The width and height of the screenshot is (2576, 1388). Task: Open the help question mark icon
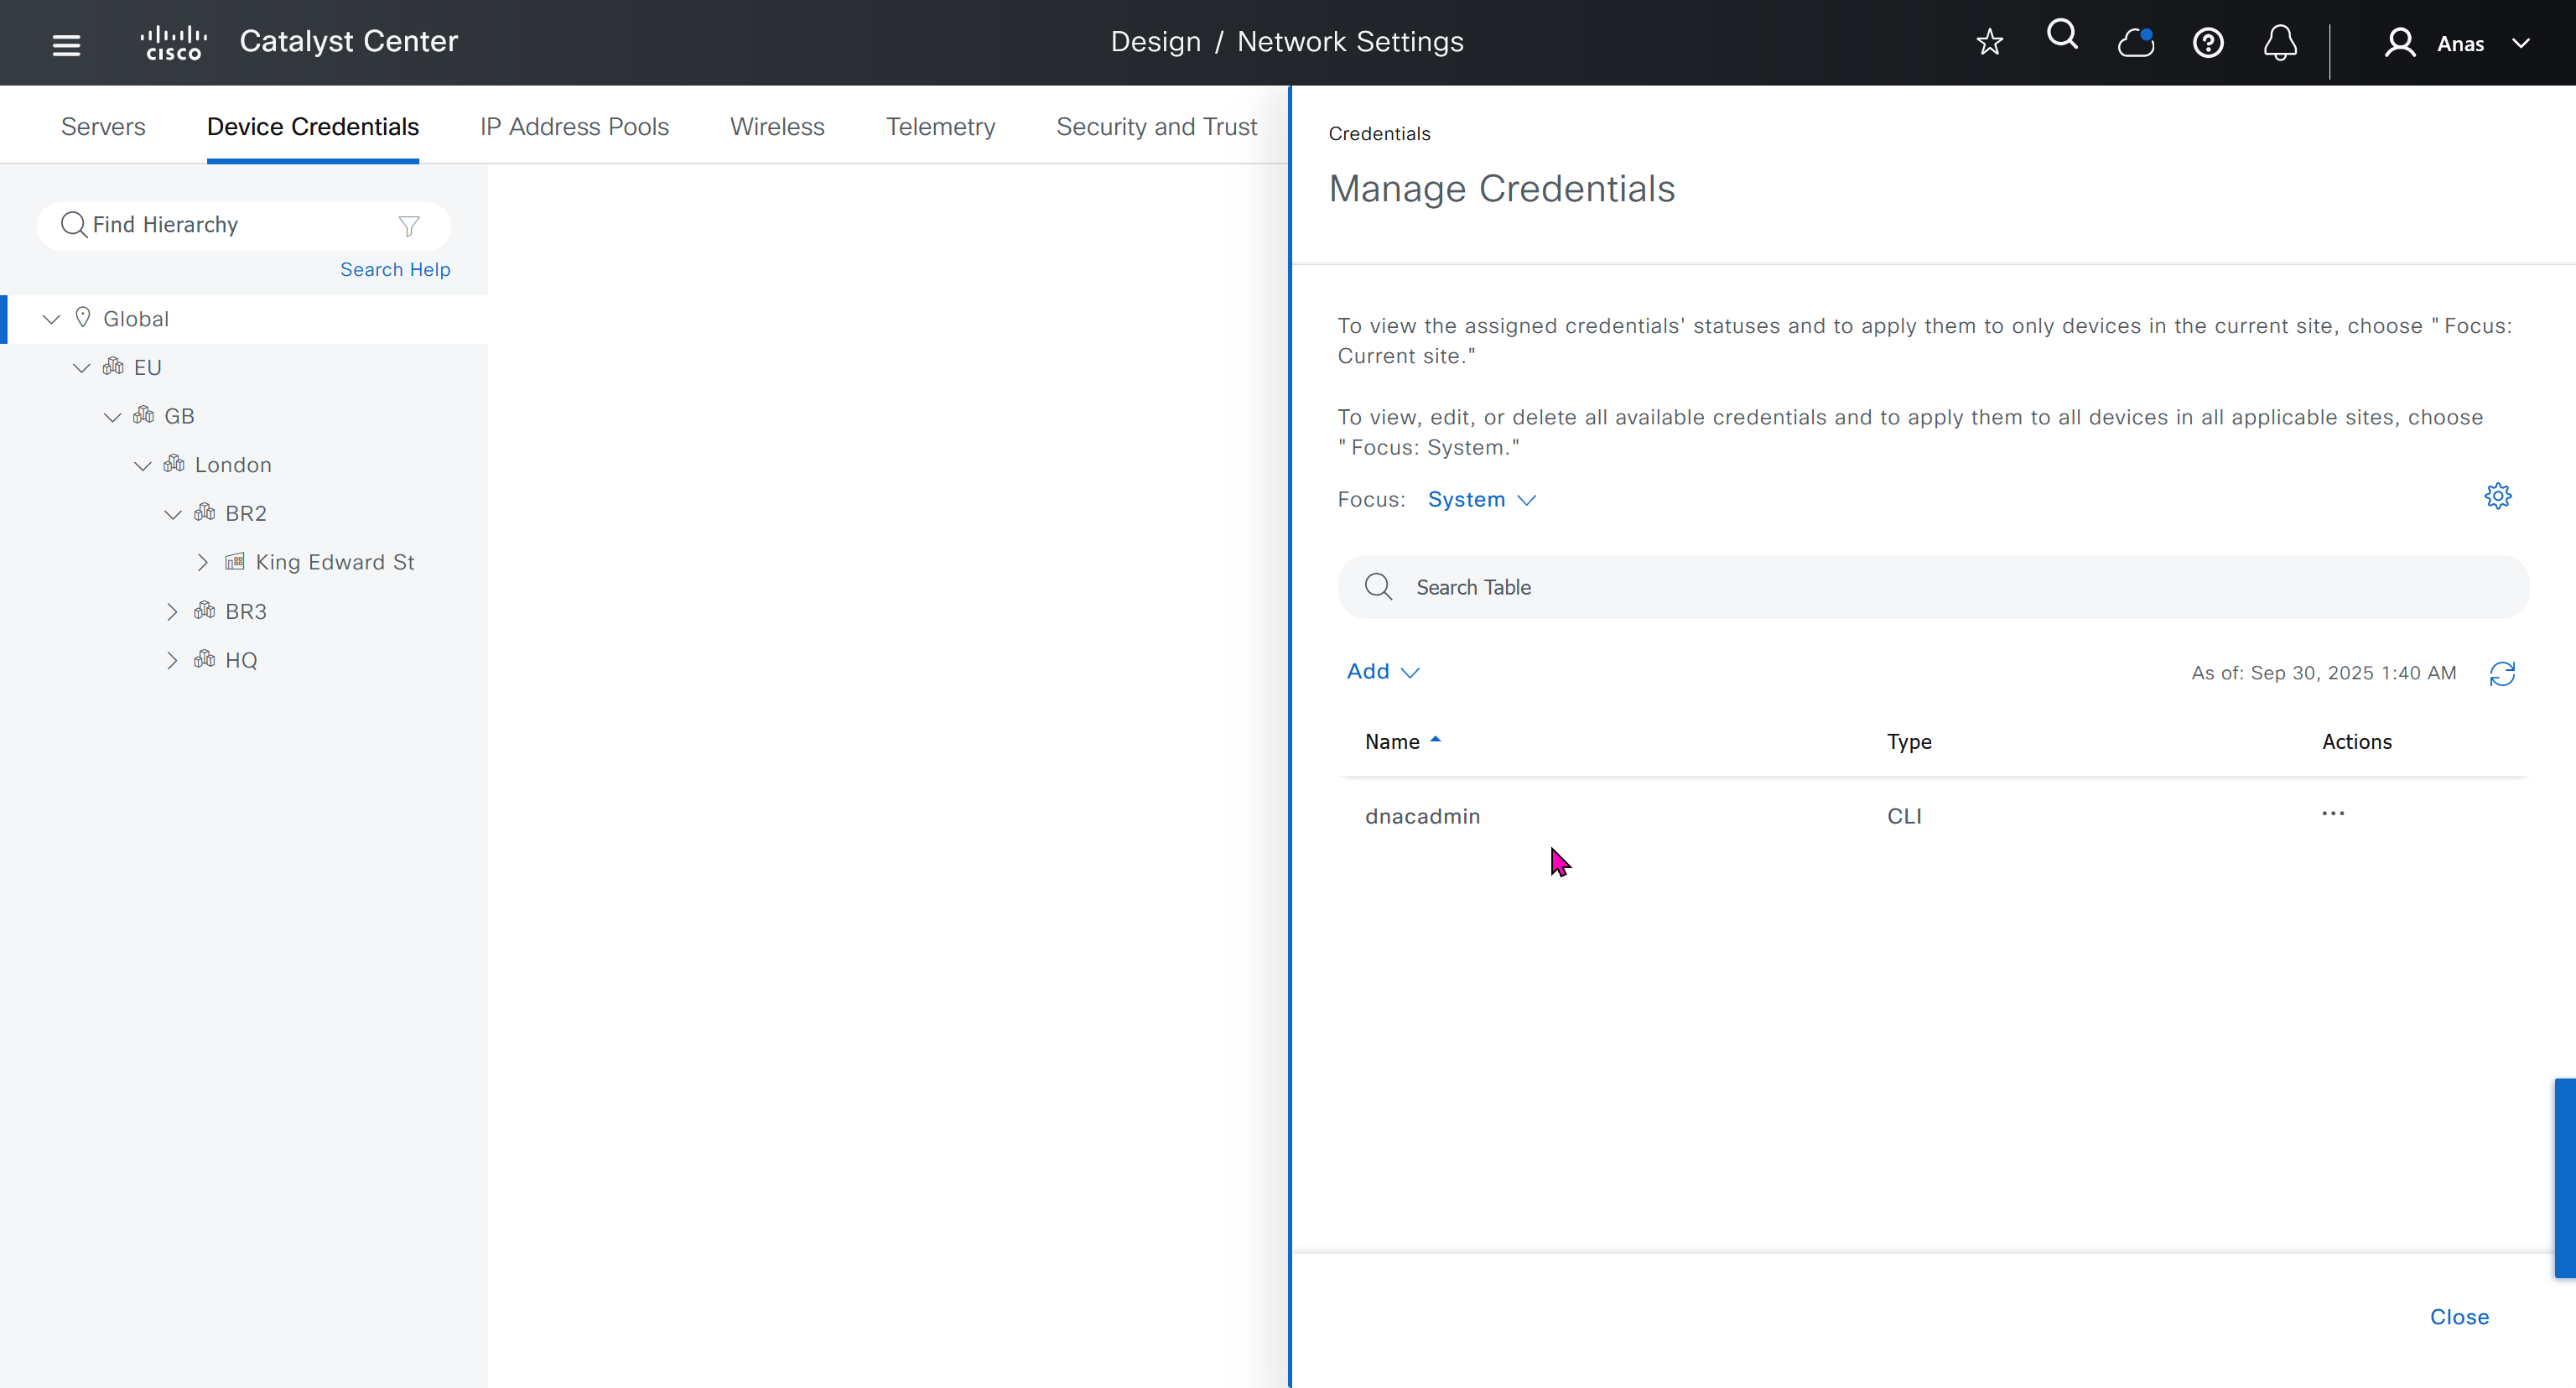coord(2207,43)
